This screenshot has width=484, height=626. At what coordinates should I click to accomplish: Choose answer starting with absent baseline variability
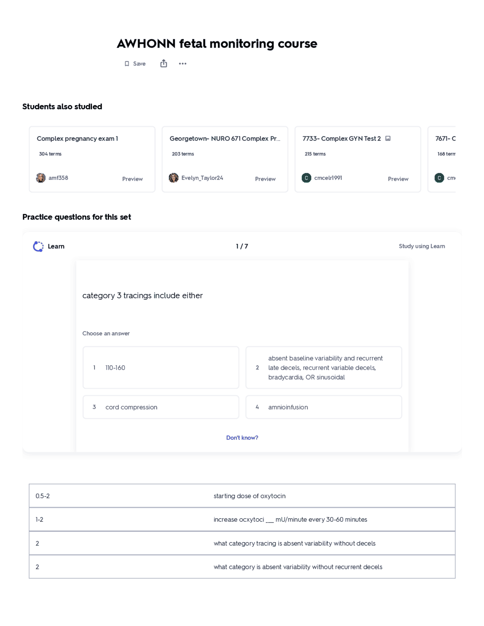coord(324,367)
